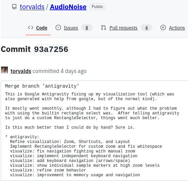
Task: Click the Pull requests count badge 4
Action: 146,28
